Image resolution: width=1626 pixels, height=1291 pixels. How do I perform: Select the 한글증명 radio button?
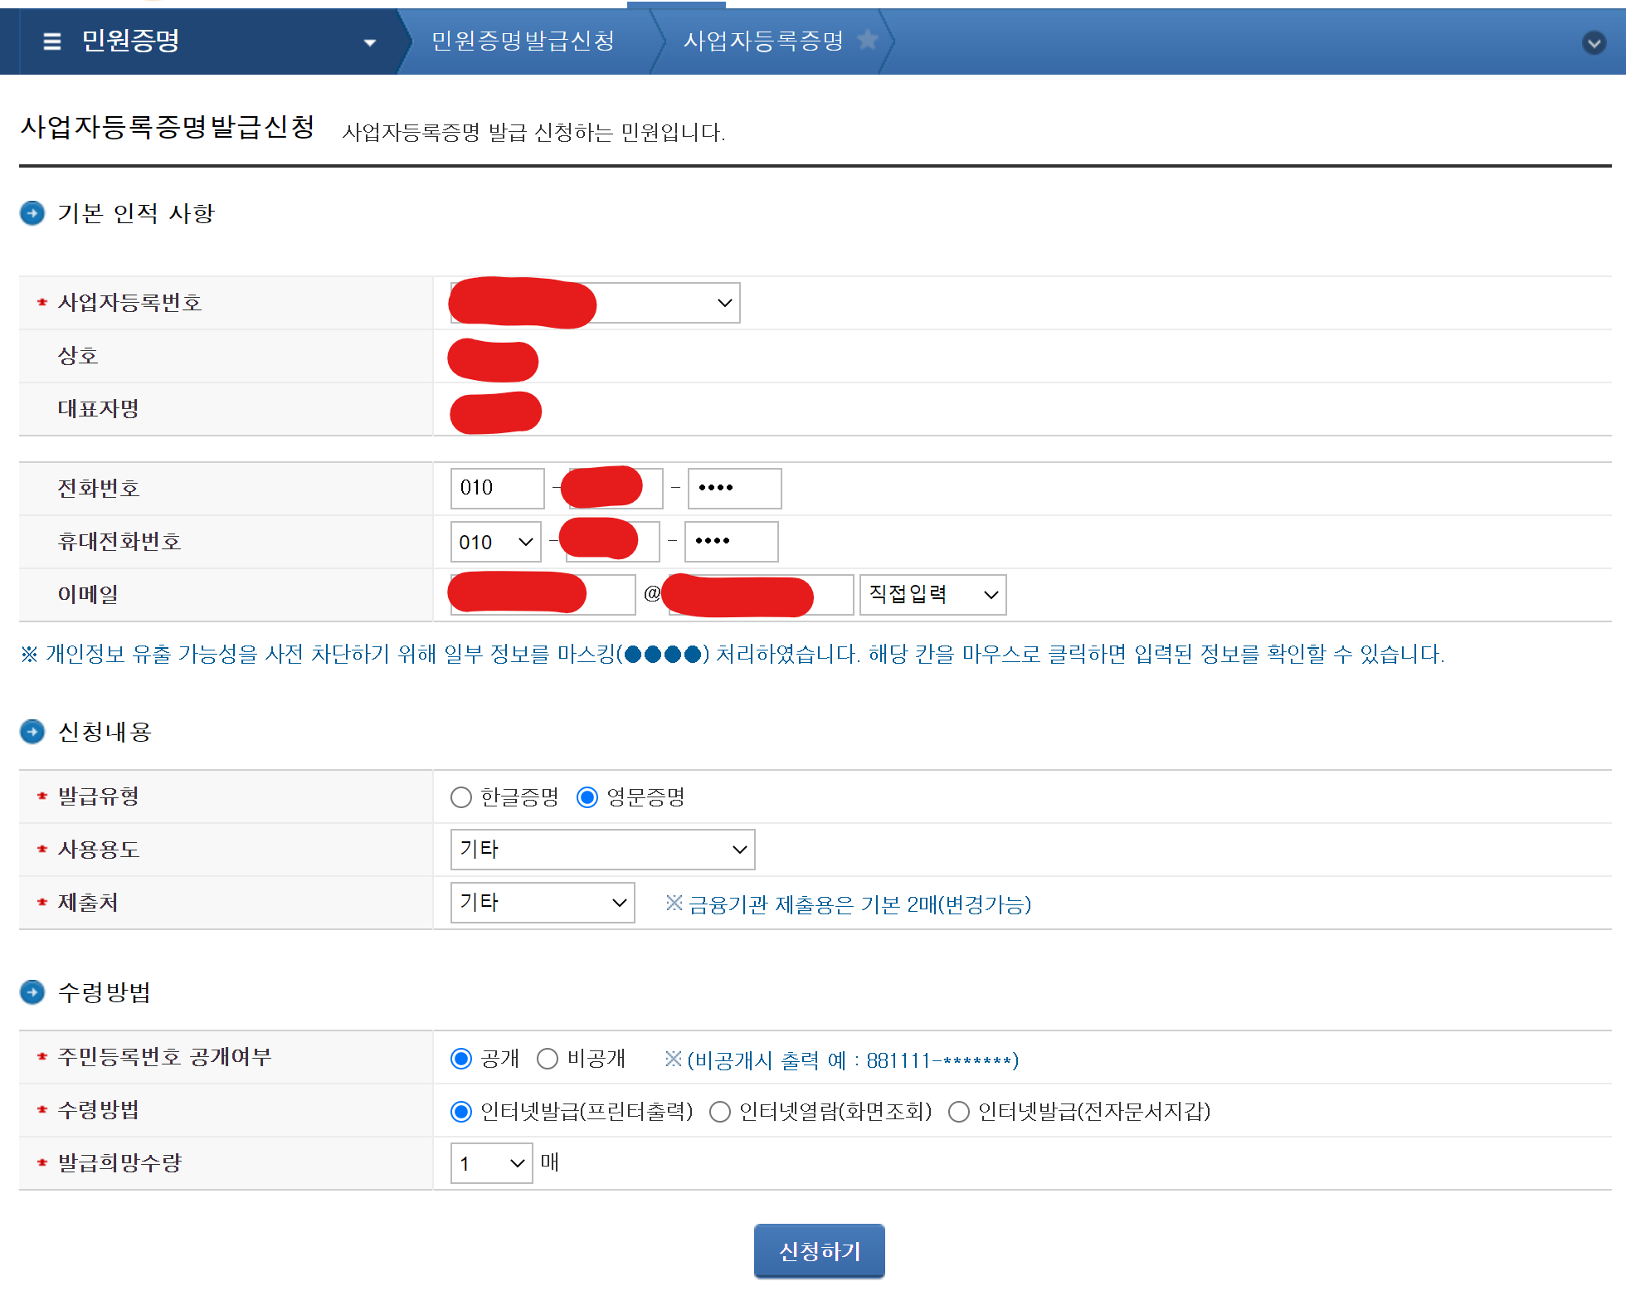tap(460, 797)
